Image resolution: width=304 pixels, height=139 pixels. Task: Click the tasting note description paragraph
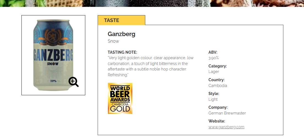coord(150,66)
